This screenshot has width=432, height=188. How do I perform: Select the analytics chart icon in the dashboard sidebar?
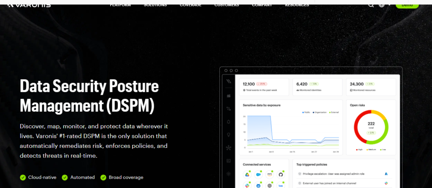[x=228, y=96]
